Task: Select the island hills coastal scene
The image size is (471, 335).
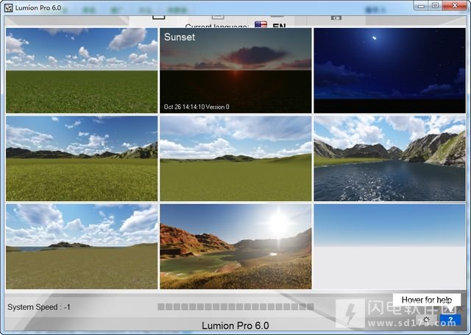Action: (x=82, y=247)
